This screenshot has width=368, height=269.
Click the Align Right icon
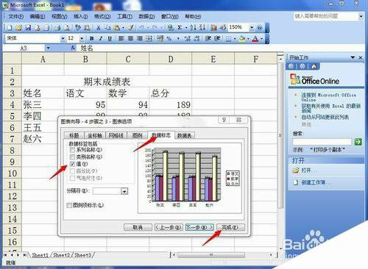click(x=139, y=38)
